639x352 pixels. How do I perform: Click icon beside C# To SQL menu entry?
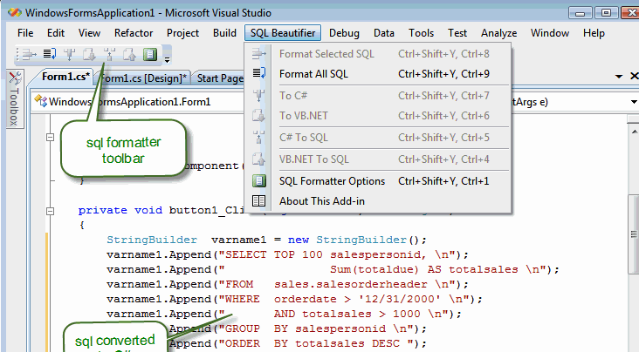coord(258,138)
